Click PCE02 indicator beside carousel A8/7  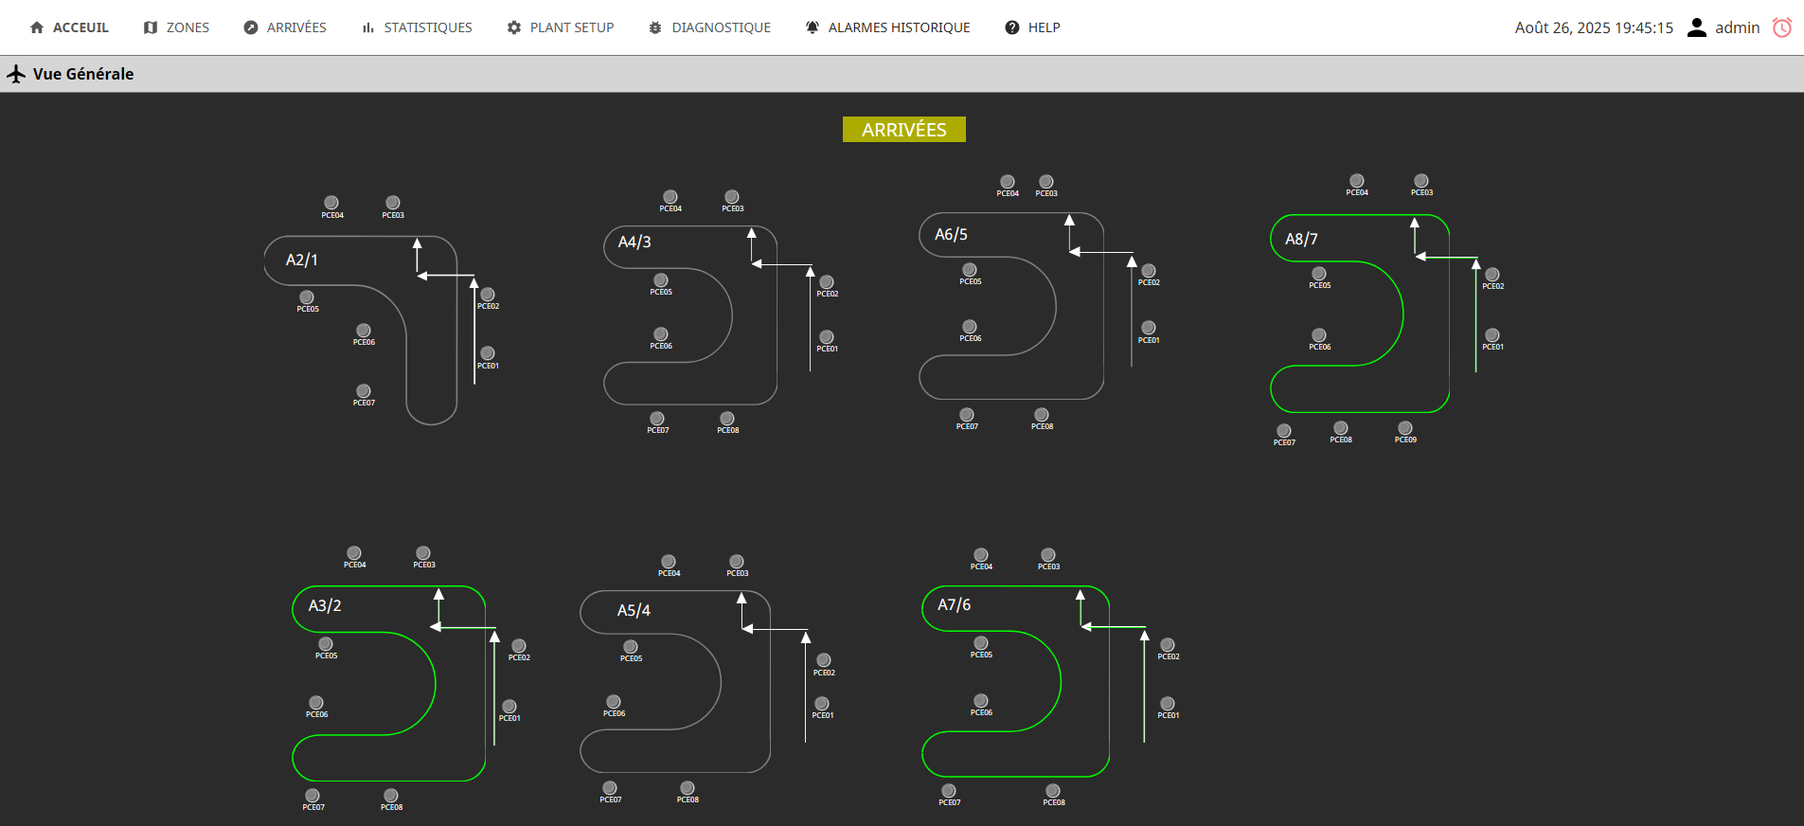pos(1492,275)
